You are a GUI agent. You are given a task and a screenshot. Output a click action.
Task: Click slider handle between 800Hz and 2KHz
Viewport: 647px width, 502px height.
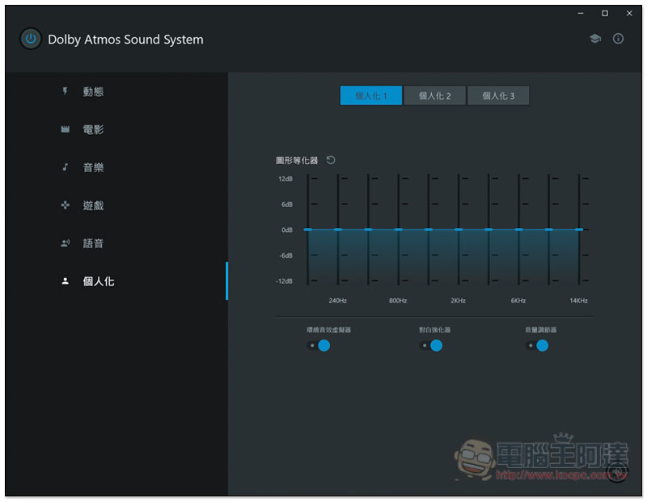click(x=429, y=230)
